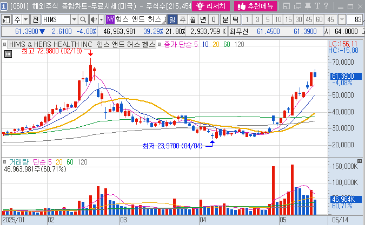Viewport: 365px width, 225px height.
Task: Toggle the moving average indicator square marker
Action: pyautogui.click(x=160, y=44)
